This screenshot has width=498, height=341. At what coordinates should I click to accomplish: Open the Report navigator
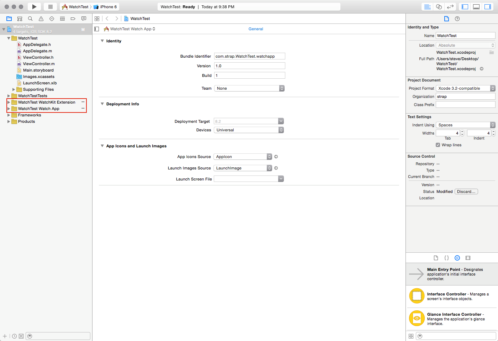click(84, 19)
